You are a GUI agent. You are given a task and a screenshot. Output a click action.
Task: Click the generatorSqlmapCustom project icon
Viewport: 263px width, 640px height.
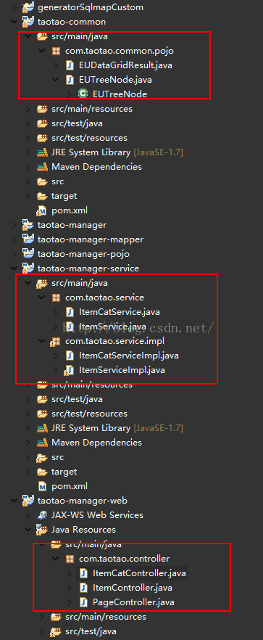(28, 7)
